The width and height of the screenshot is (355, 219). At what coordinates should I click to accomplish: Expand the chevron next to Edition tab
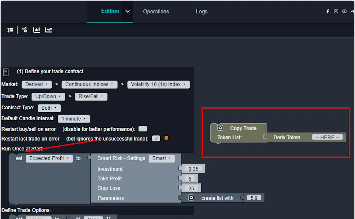pos(128,12)
